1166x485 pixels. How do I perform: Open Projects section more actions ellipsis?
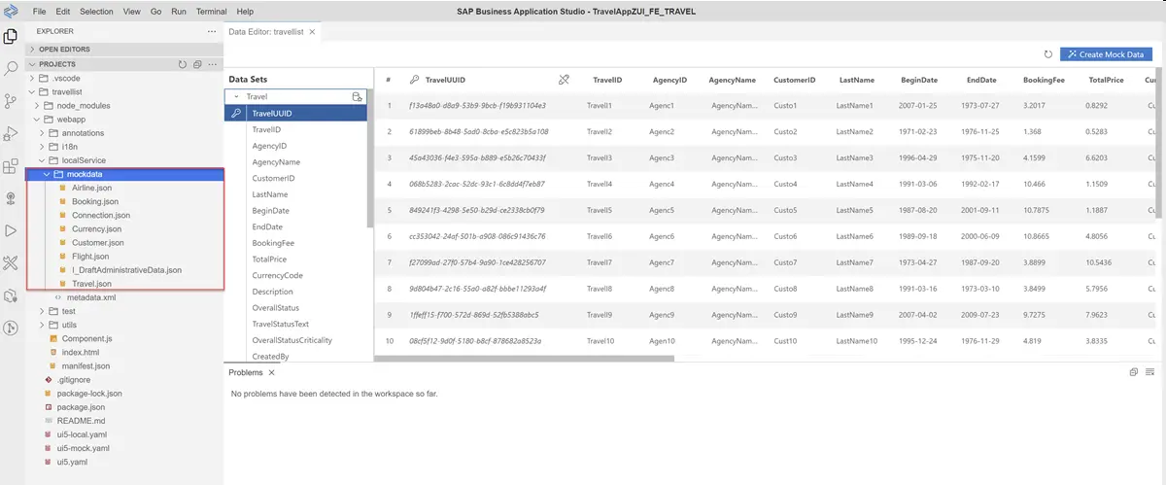pyautogui.click(x=213, y=64)
